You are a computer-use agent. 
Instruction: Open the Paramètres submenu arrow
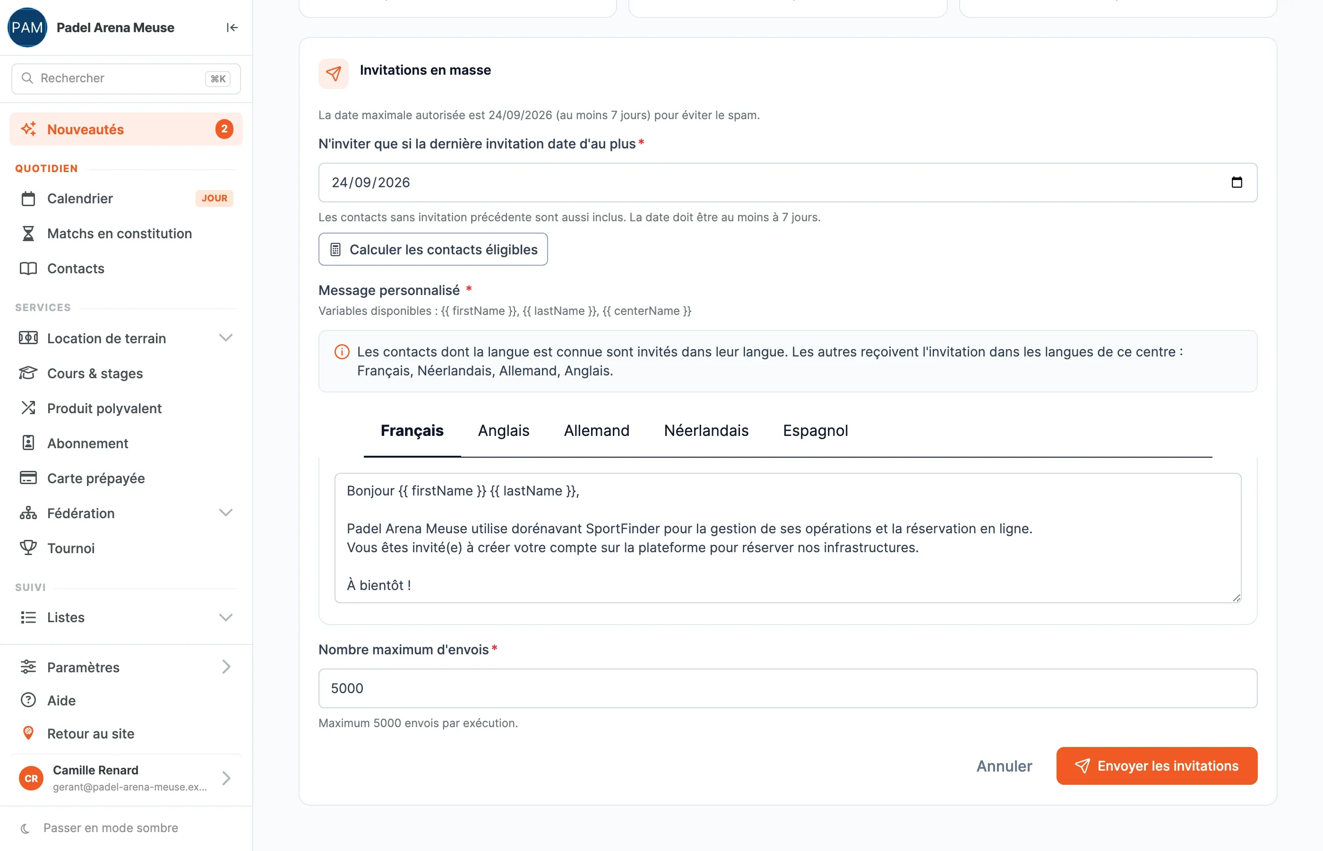click(226, 667)
